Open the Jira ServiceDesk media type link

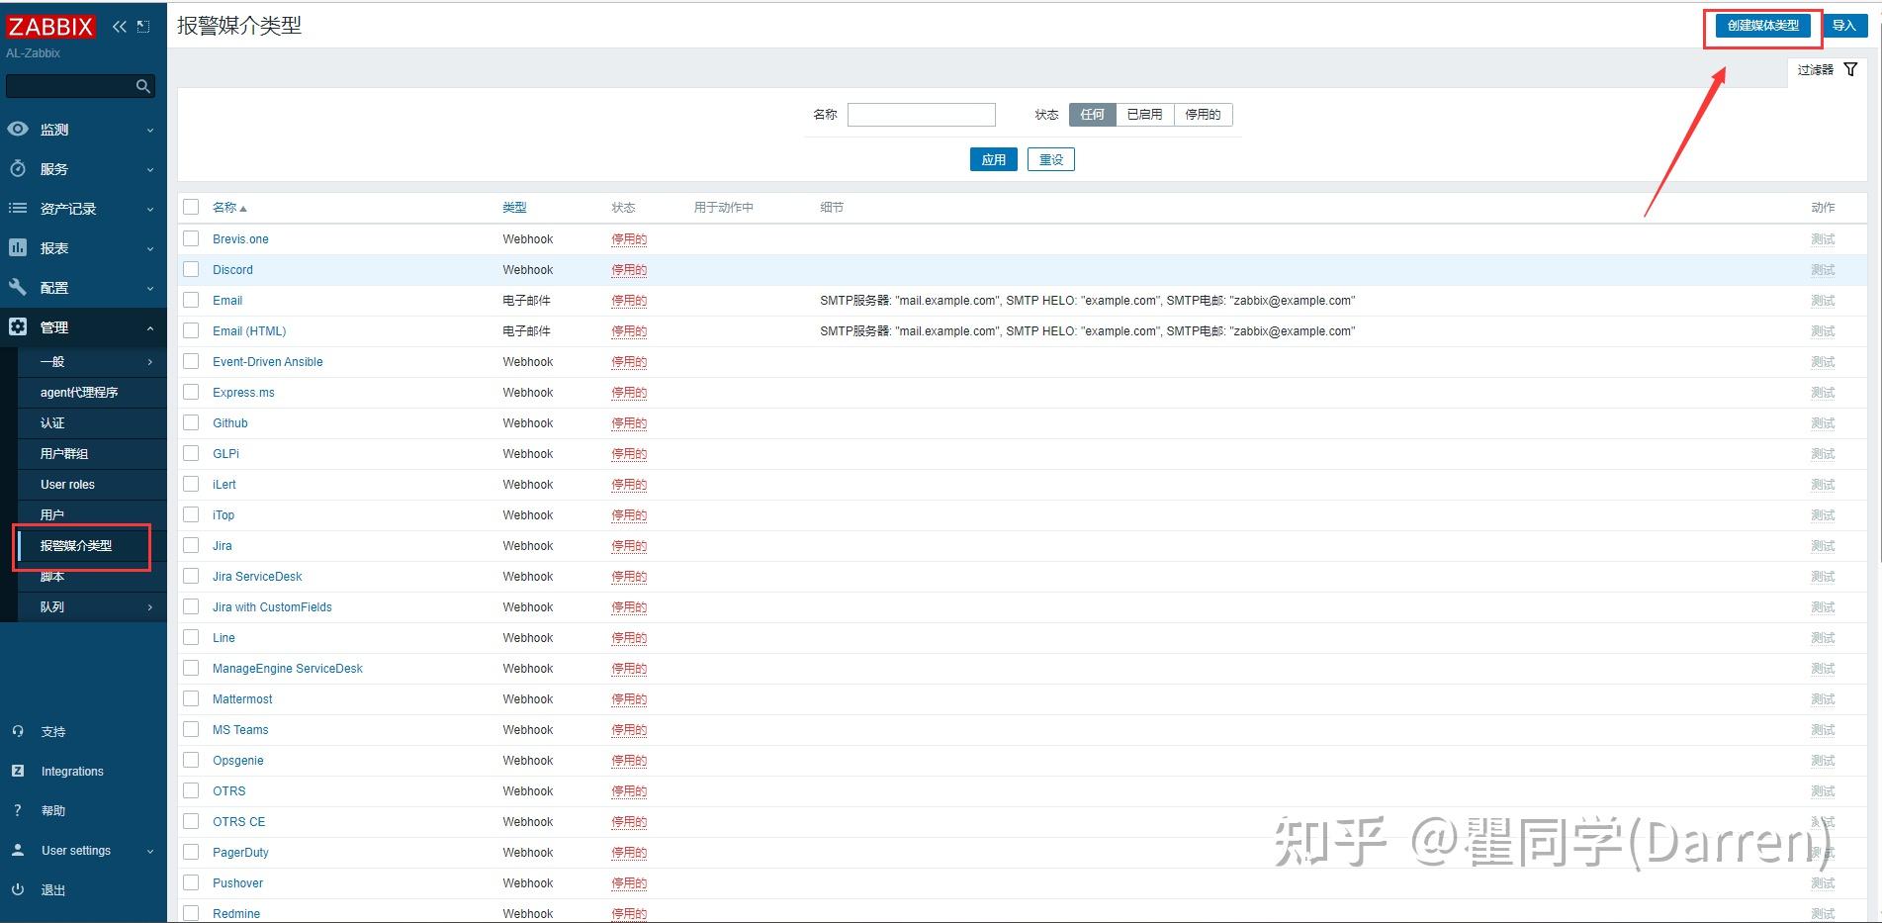257,576
